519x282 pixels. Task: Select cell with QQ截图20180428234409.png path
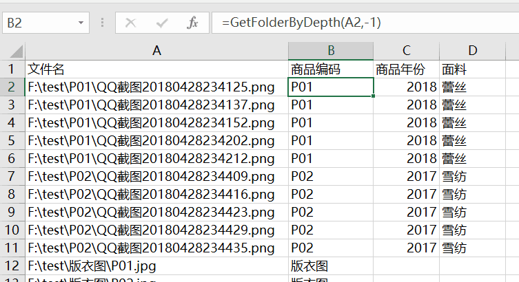coord(156,176)
